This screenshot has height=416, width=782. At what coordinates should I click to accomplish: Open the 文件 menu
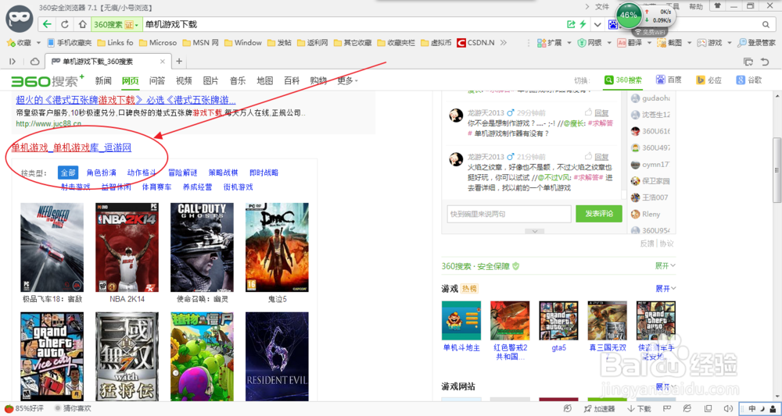(x=602, y=6)
